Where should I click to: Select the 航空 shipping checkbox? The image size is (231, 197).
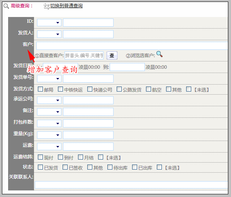[x=148, y=89]
